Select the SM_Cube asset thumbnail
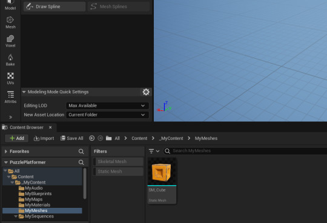Viewport: 327px width, 223px height. pos(162,171)
